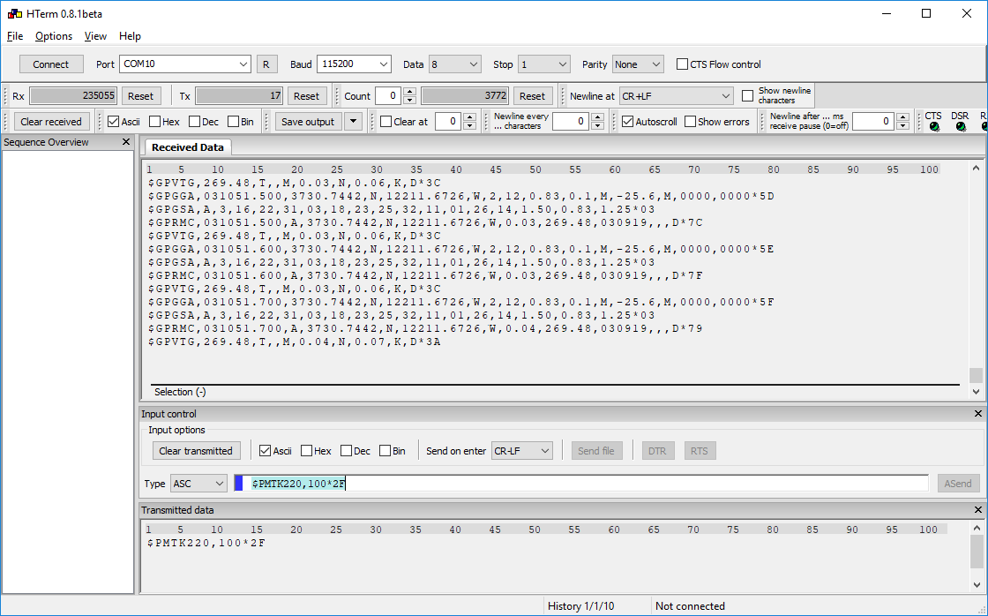The height and width of the screenshot is (616, 988).
Task: Decrease the Count value with down arrow
Action: point(409,100)
